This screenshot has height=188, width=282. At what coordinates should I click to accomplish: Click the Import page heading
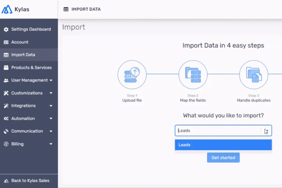tap(74, 27)
